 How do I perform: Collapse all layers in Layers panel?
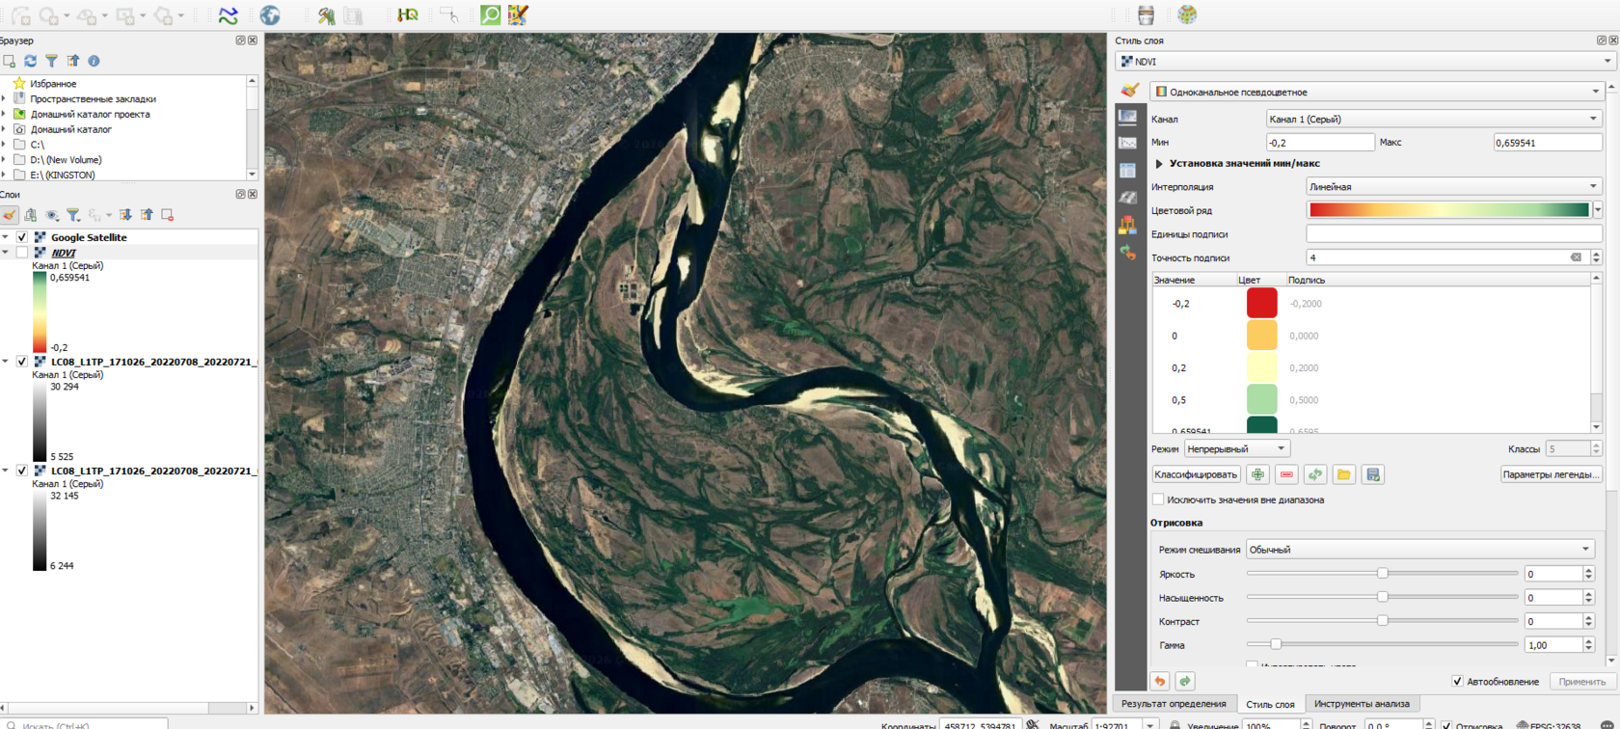(147, 215)
